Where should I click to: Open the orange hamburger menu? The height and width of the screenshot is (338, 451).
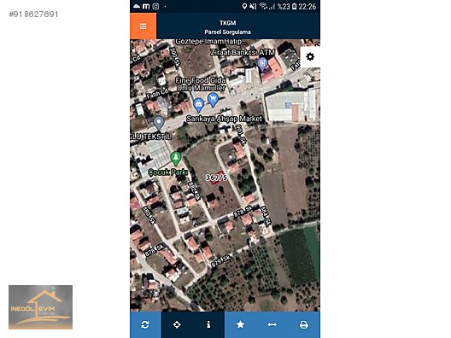143,26
